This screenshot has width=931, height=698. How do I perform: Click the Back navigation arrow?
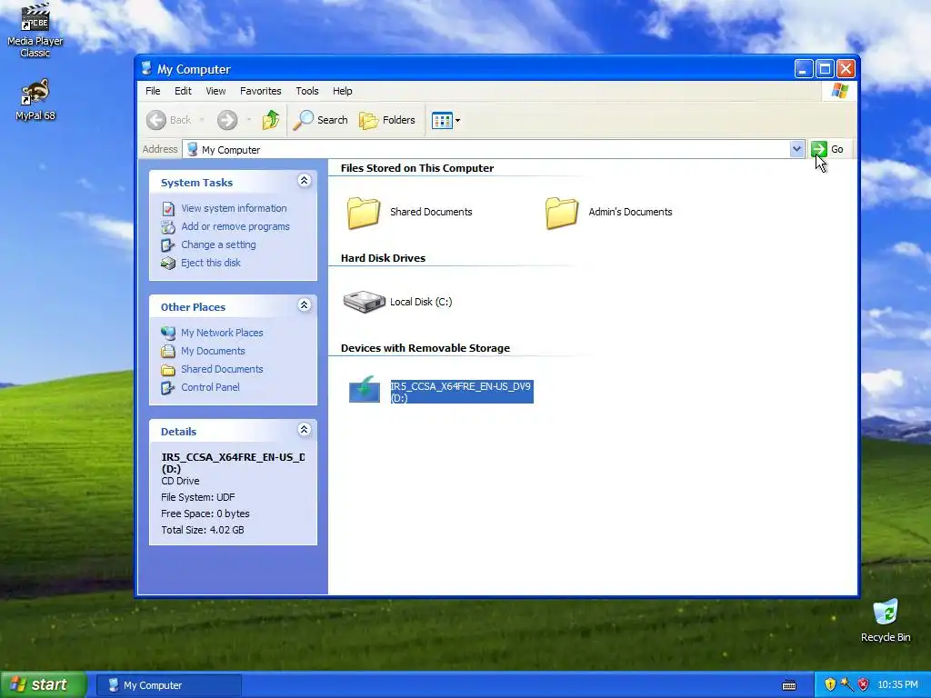[156, 120]
